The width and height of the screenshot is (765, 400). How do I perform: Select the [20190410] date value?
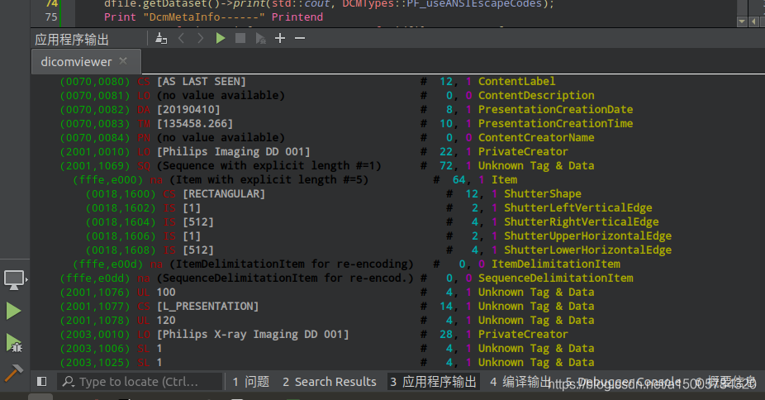tap(188, 110)
